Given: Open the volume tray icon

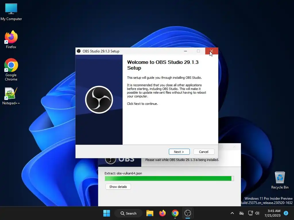Looking at the screenshot, I should coord(257,213).
